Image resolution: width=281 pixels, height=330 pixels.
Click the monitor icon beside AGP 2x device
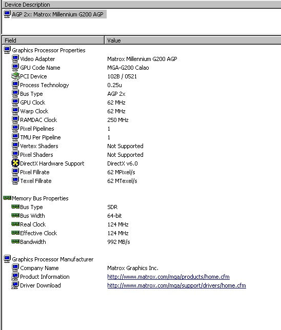(x=7, y=14)
